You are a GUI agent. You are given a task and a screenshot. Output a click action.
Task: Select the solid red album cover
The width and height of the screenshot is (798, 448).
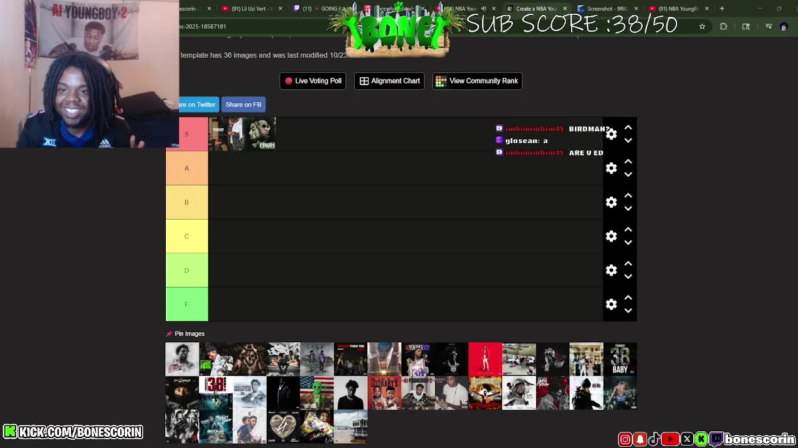pyautogui.click(x=485, y=359)
